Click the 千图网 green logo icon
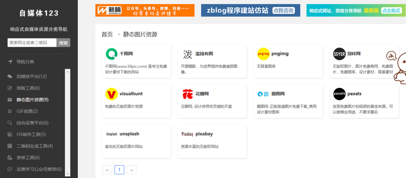The width and height of the screenshot is (406, 178). click(x=111, y=54)
